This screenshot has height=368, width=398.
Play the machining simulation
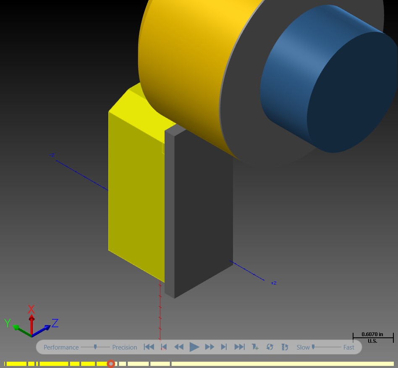click(194, 347)
